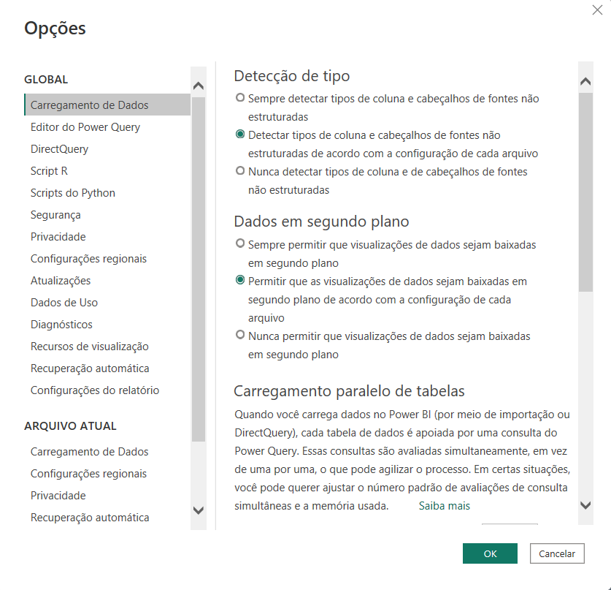Open Configurações regionais under GLOBAL
611x590 pixels.
(x=88, y=258)
